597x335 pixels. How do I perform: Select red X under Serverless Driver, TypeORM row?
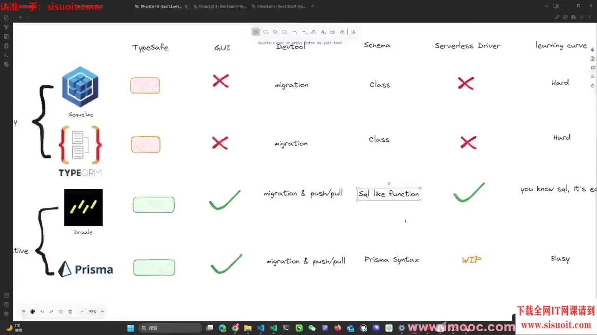(468, 142)
